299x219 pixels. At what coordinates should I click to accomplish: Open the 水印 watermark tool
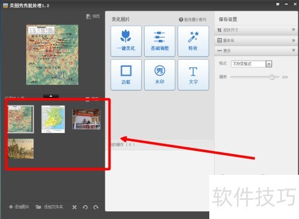point(160,75)
